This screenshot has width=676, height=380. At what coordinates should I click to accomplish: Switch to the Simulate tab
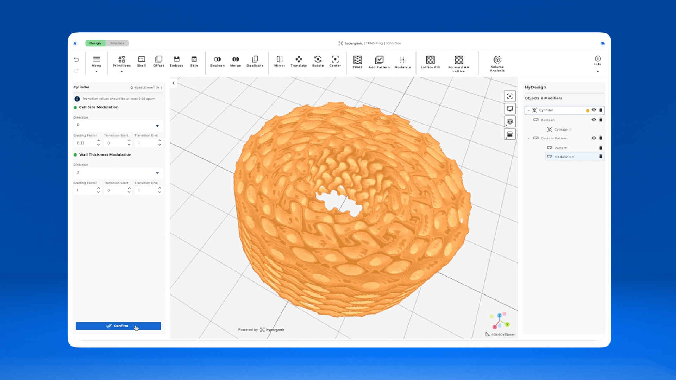[117, 43]
